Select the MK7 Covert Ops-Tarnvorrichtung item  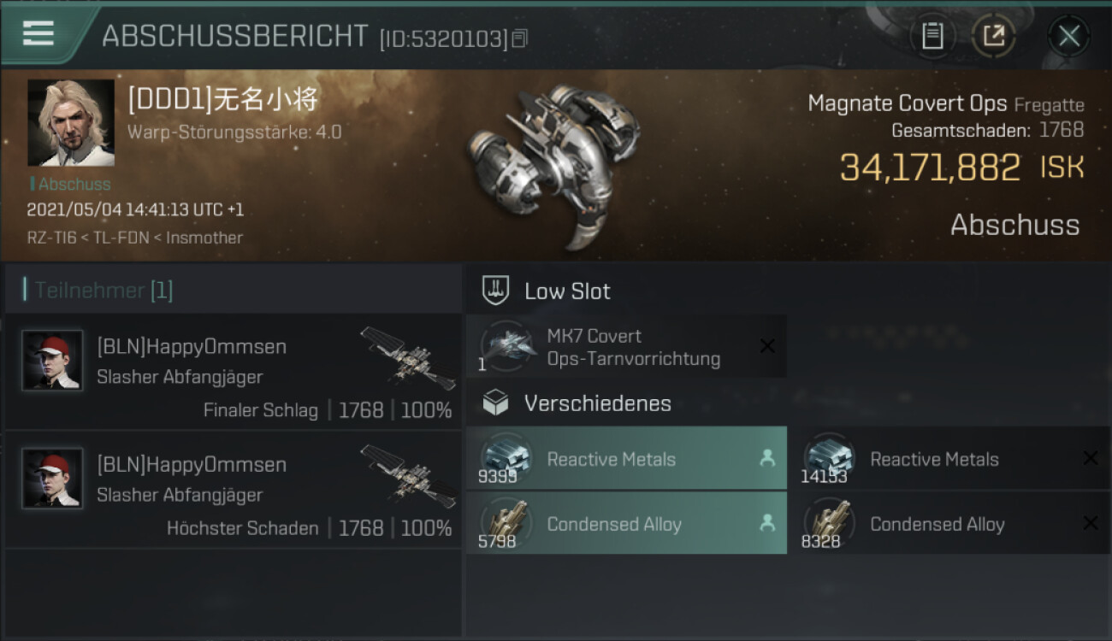click(x=626, y=347)
